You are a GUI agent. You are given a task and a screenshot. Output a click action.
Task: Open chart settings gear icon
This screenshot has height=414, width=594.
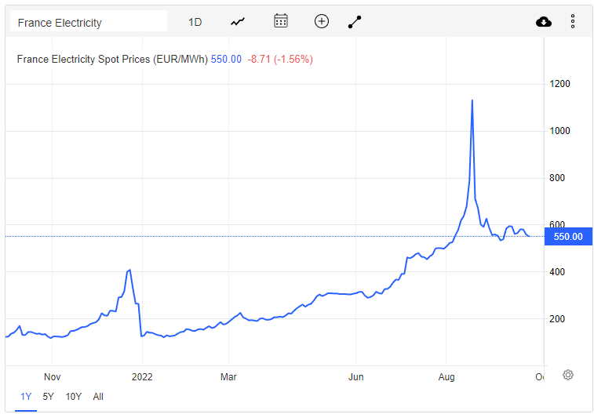(568, 375)
